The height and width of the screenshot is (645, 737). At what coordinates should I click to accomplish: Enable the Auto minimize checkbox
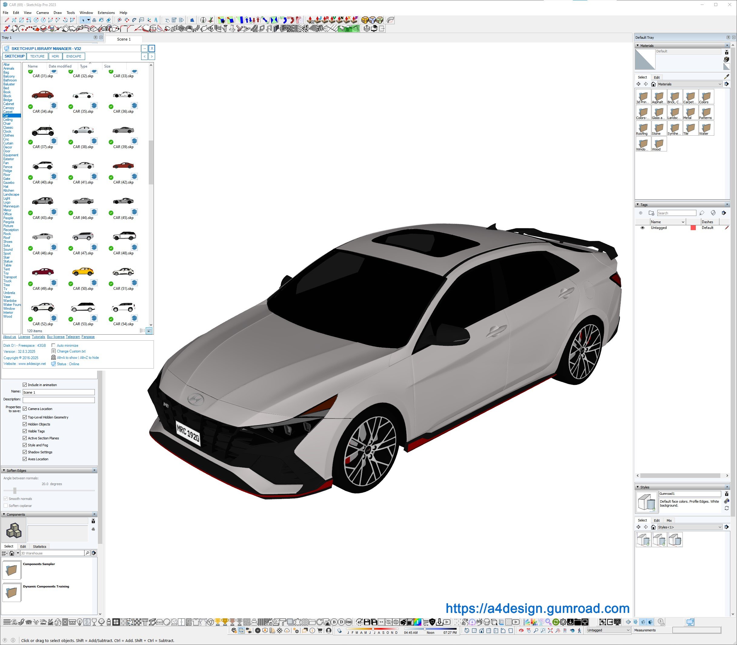tap(53, 346)
